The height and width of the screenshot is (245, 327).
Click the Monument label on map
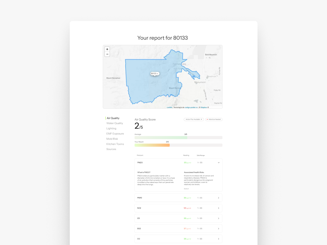(200, 82)
